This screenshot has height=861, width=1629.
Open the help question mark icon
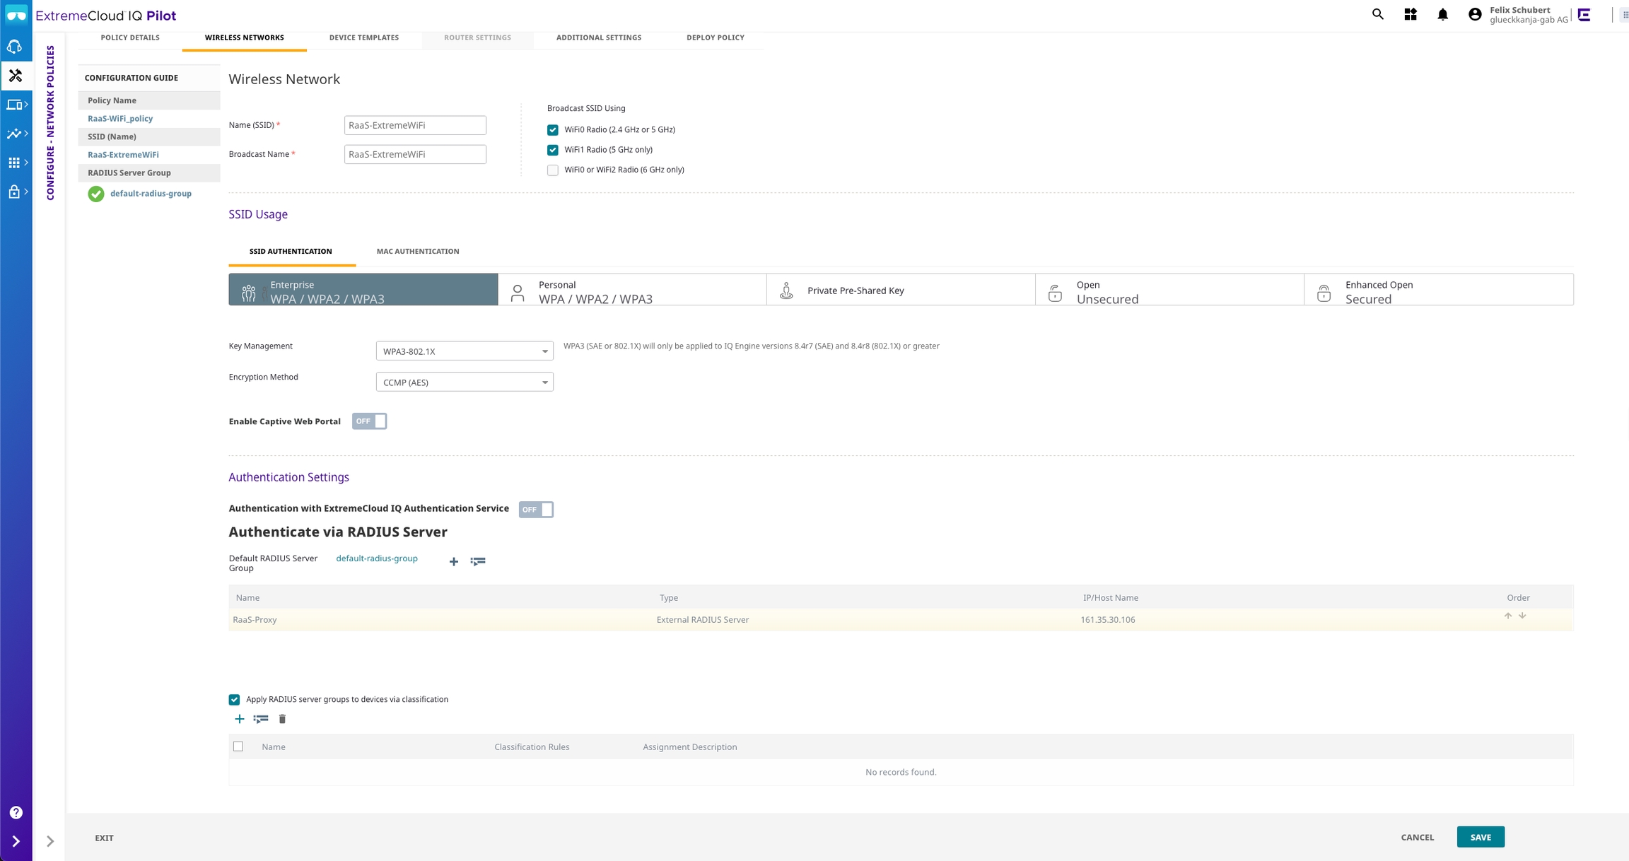16,813
